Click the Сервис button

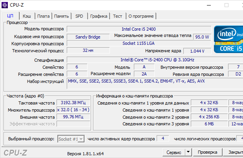[174, 152]
